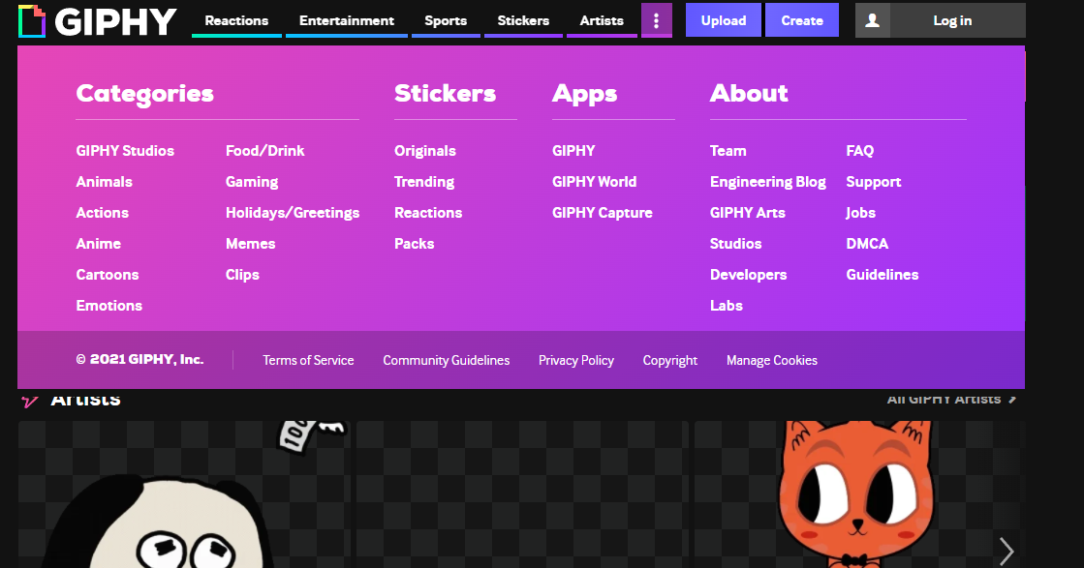Open the Sports nav tab
Viewport: 1084px width, 568px height.
(x=446, y=20)
